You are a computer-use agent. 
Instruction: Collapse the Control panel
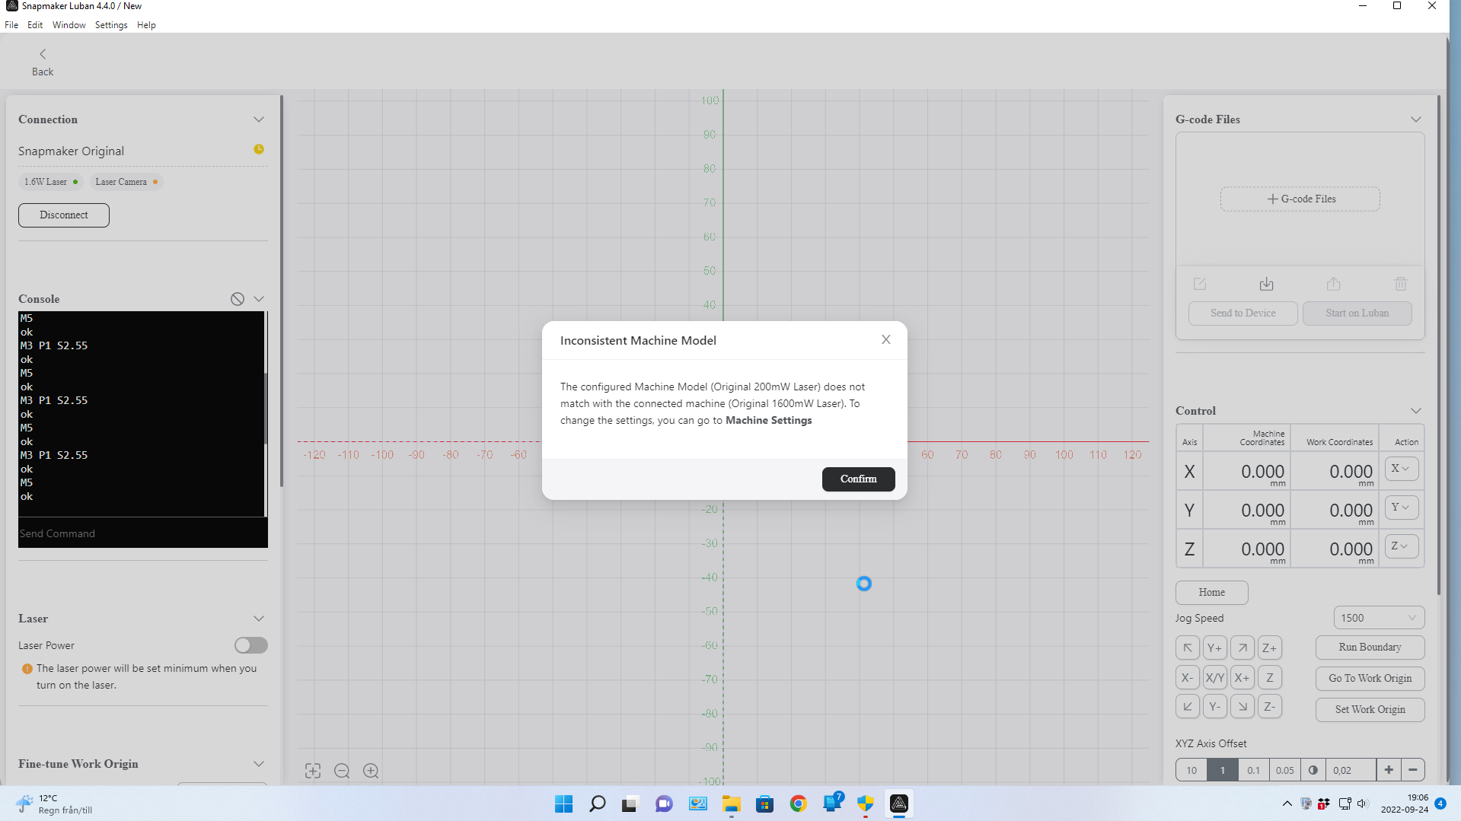(x=1416, y=411)
